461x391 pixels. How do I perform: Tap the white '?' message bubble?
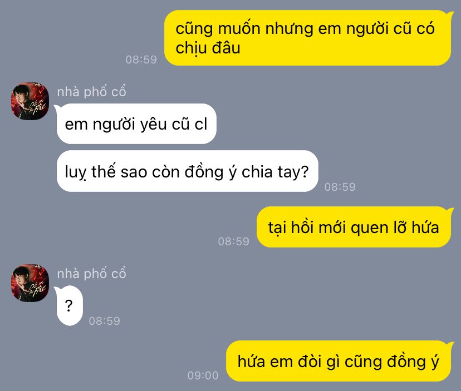(x=70, y=305)
